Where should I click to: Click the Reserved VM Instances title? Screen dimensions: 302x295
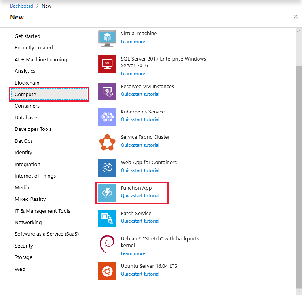[147, 87]
